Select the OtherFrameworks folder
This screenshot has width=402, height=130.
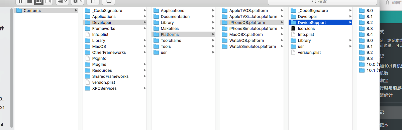(x=115, y=53)
